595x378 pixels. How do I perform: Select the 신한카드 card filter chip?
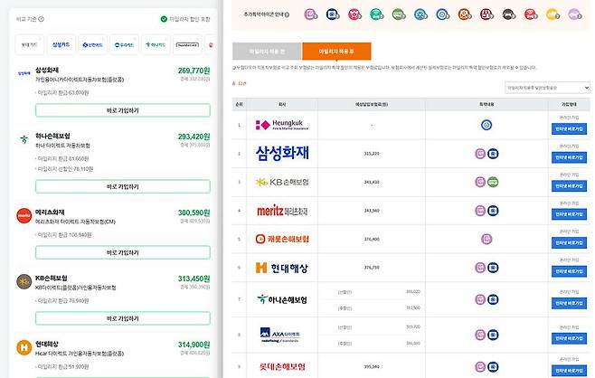(x=92, y=45)
